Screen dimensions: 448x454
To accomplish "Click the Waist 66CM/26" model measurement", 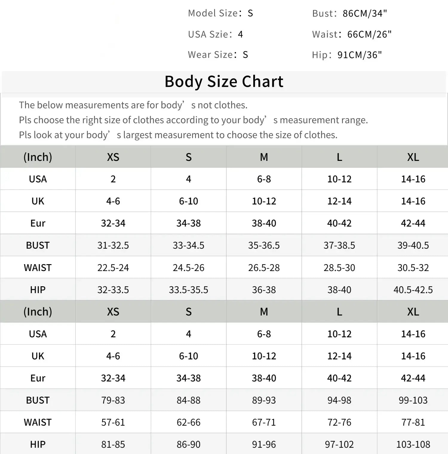I will pos(352,34).
